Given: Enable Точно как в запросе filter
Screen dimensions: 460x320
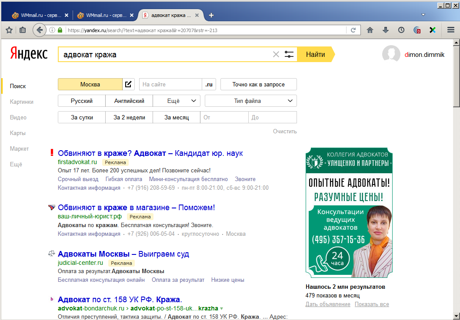Looking at the screenshot, I should (258, 84).
